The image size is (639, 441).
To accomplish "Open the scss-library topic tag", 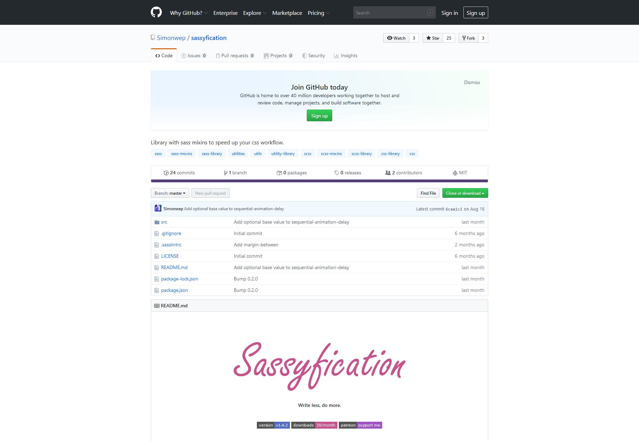I will pyautogui.click(x=362, y=154).
